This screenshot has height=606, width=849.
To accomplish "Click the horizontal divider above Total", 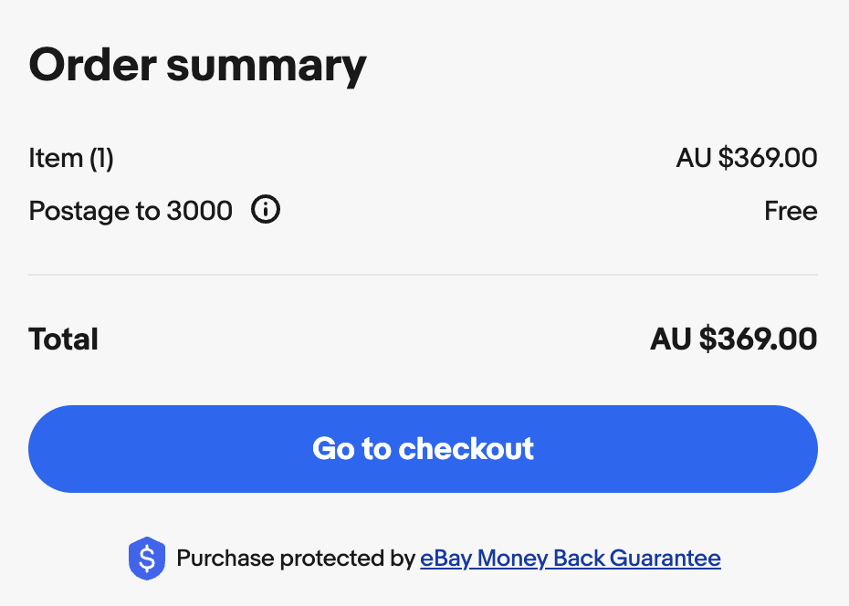I will (x=423, y=275).
